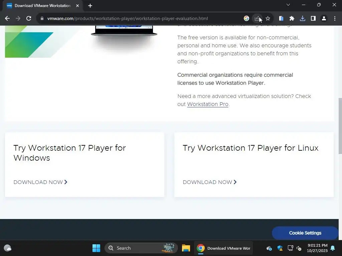This screenshot has height=256, width=342.
Task: Select Try Workstation 17 Player for Linux heading
Action: tap(250, 148)
